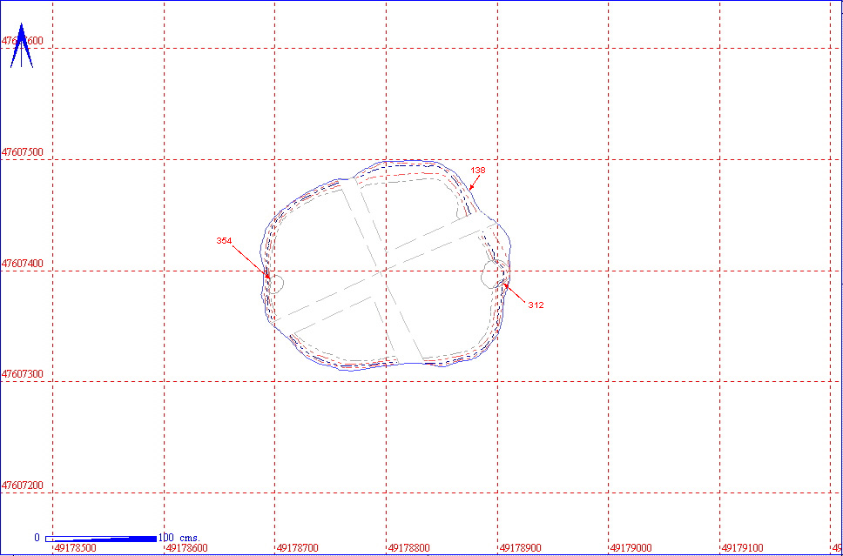Click the northing label 47607300
843x556 pixels.
pyautogui.click(x=23, y=374)
